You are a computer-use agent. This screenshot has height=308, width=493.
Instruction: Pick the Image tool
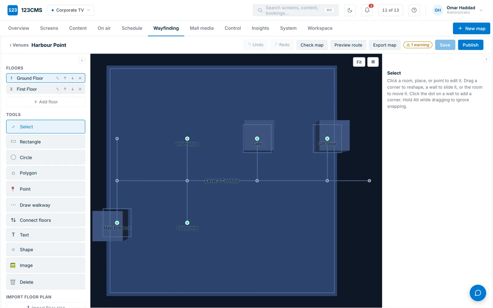(x=46, y=265)
